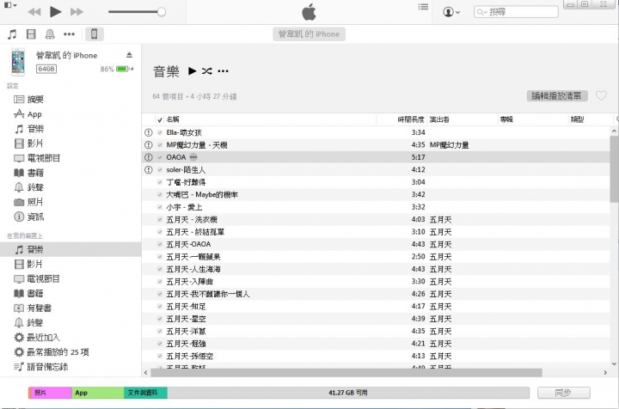Open the Movies library film icon in toolbar
The image size is (619, 409).
click(x=31, y=34)
